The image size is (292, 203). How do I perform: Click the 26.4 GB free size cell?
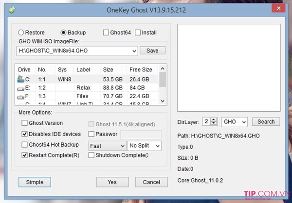pyautogui.click(x=139, y=79)
